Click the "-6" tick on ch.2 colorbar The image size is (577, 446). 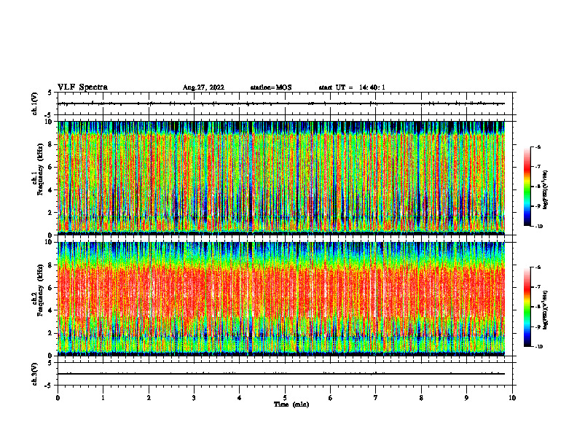pos(538,267)
